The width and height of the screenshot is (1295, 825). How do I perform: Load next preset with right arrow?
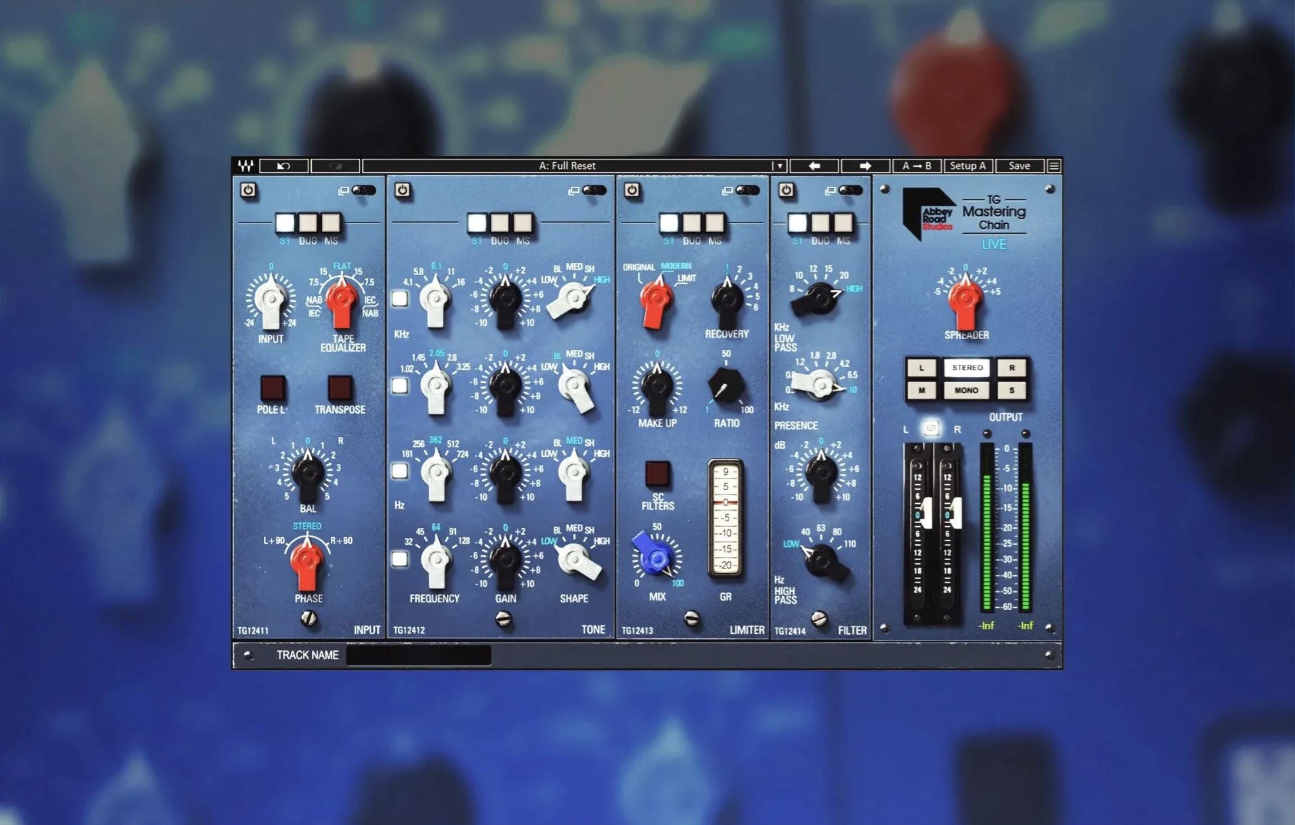click(865, 166)
